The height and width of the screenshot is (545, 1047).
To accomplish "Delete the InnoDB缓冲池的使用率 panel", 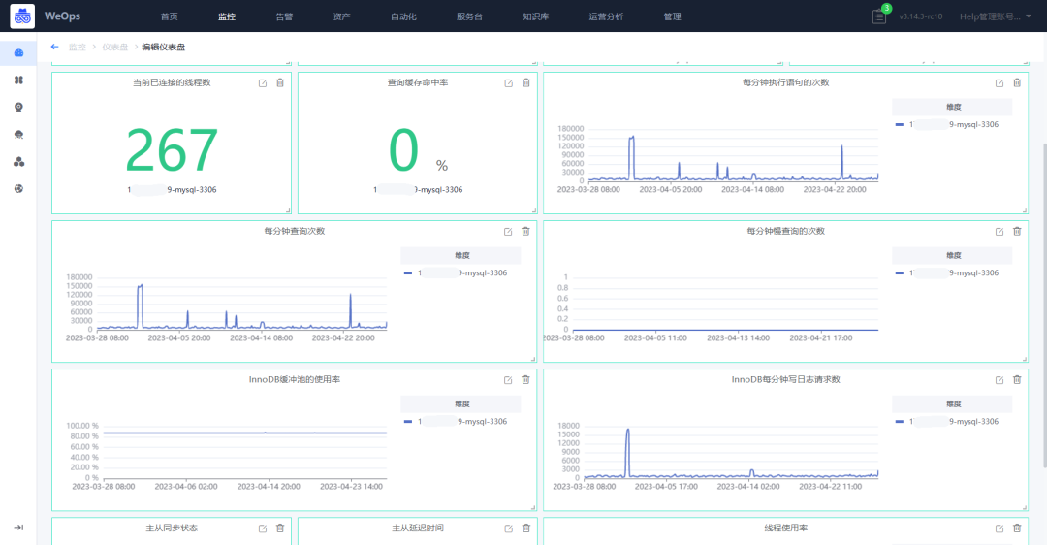I will (x=525, y=379).
